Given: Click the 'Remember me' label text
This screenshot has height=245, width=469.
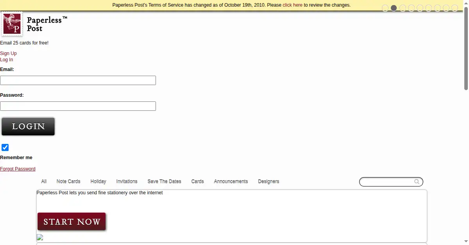Looking at the screenshot, I should [x=16, y=158].
